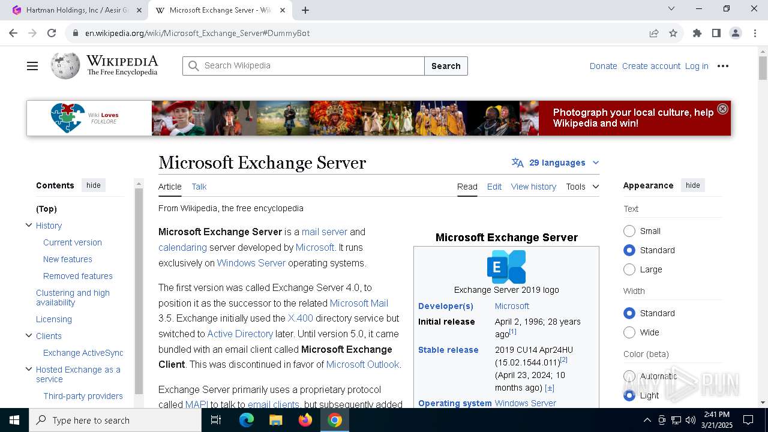This screenshot has height=432, width=768.
Task: Click the Search Wikipedia input field
Action: [x=303, y=66]
